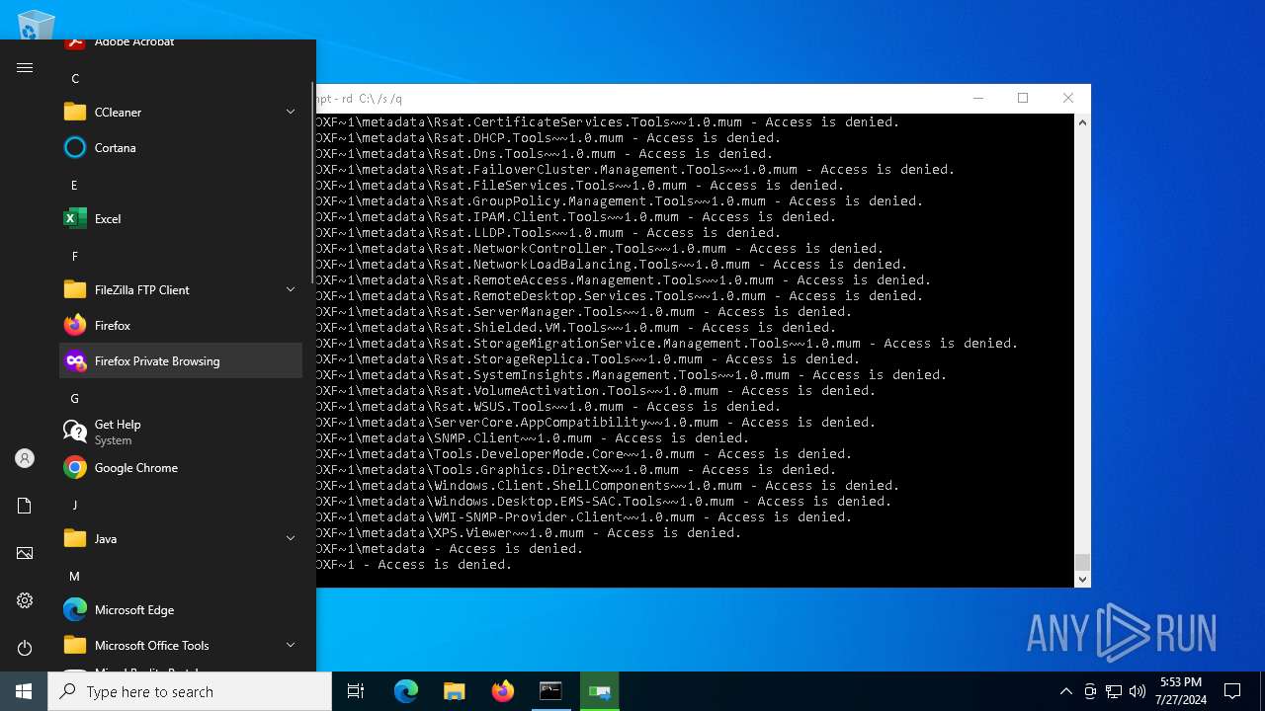Open the Java folder icon

75,539
